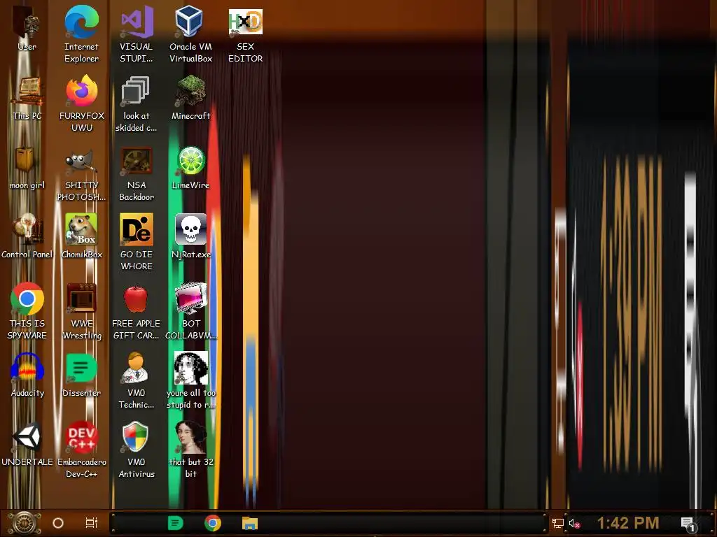Screen dimensions: 717x537
Task: Click the 1:42 PM clock
Action: [628, 523]
